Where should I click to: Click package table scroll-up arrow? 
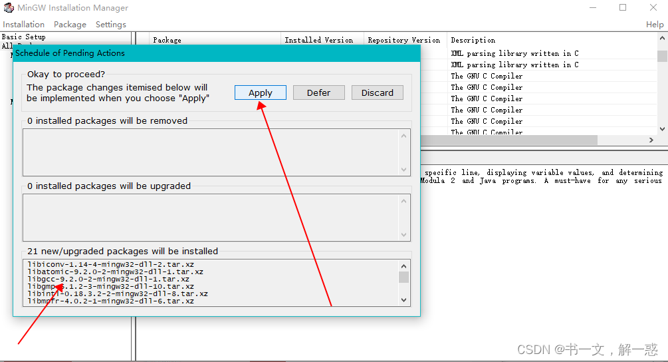click(663, 39)
